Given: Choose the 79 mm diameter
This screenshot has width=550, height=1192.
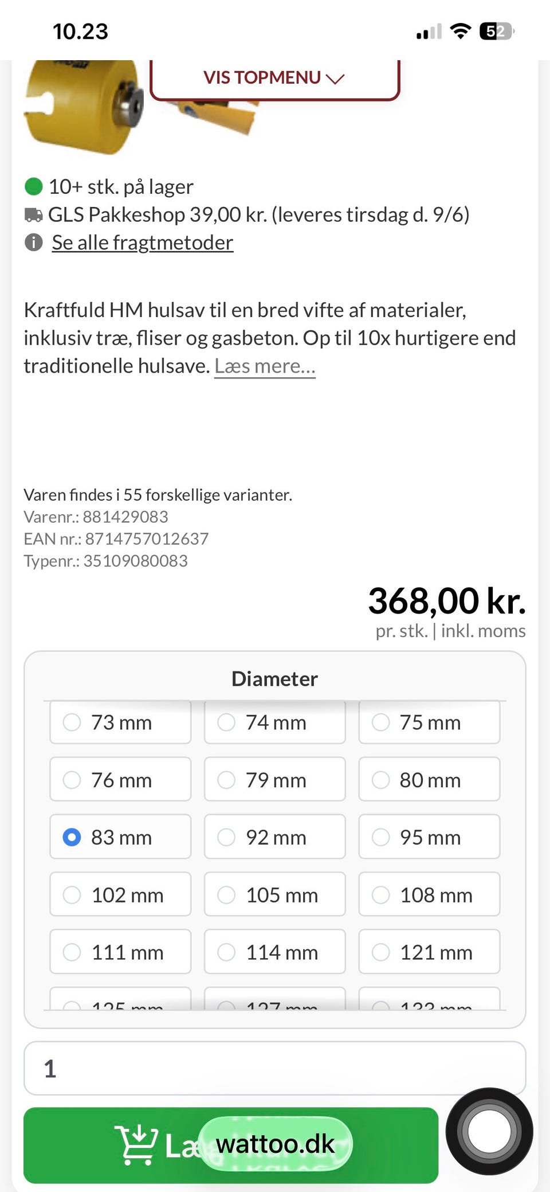Looking at the screenshot, I should click(275, 780).
